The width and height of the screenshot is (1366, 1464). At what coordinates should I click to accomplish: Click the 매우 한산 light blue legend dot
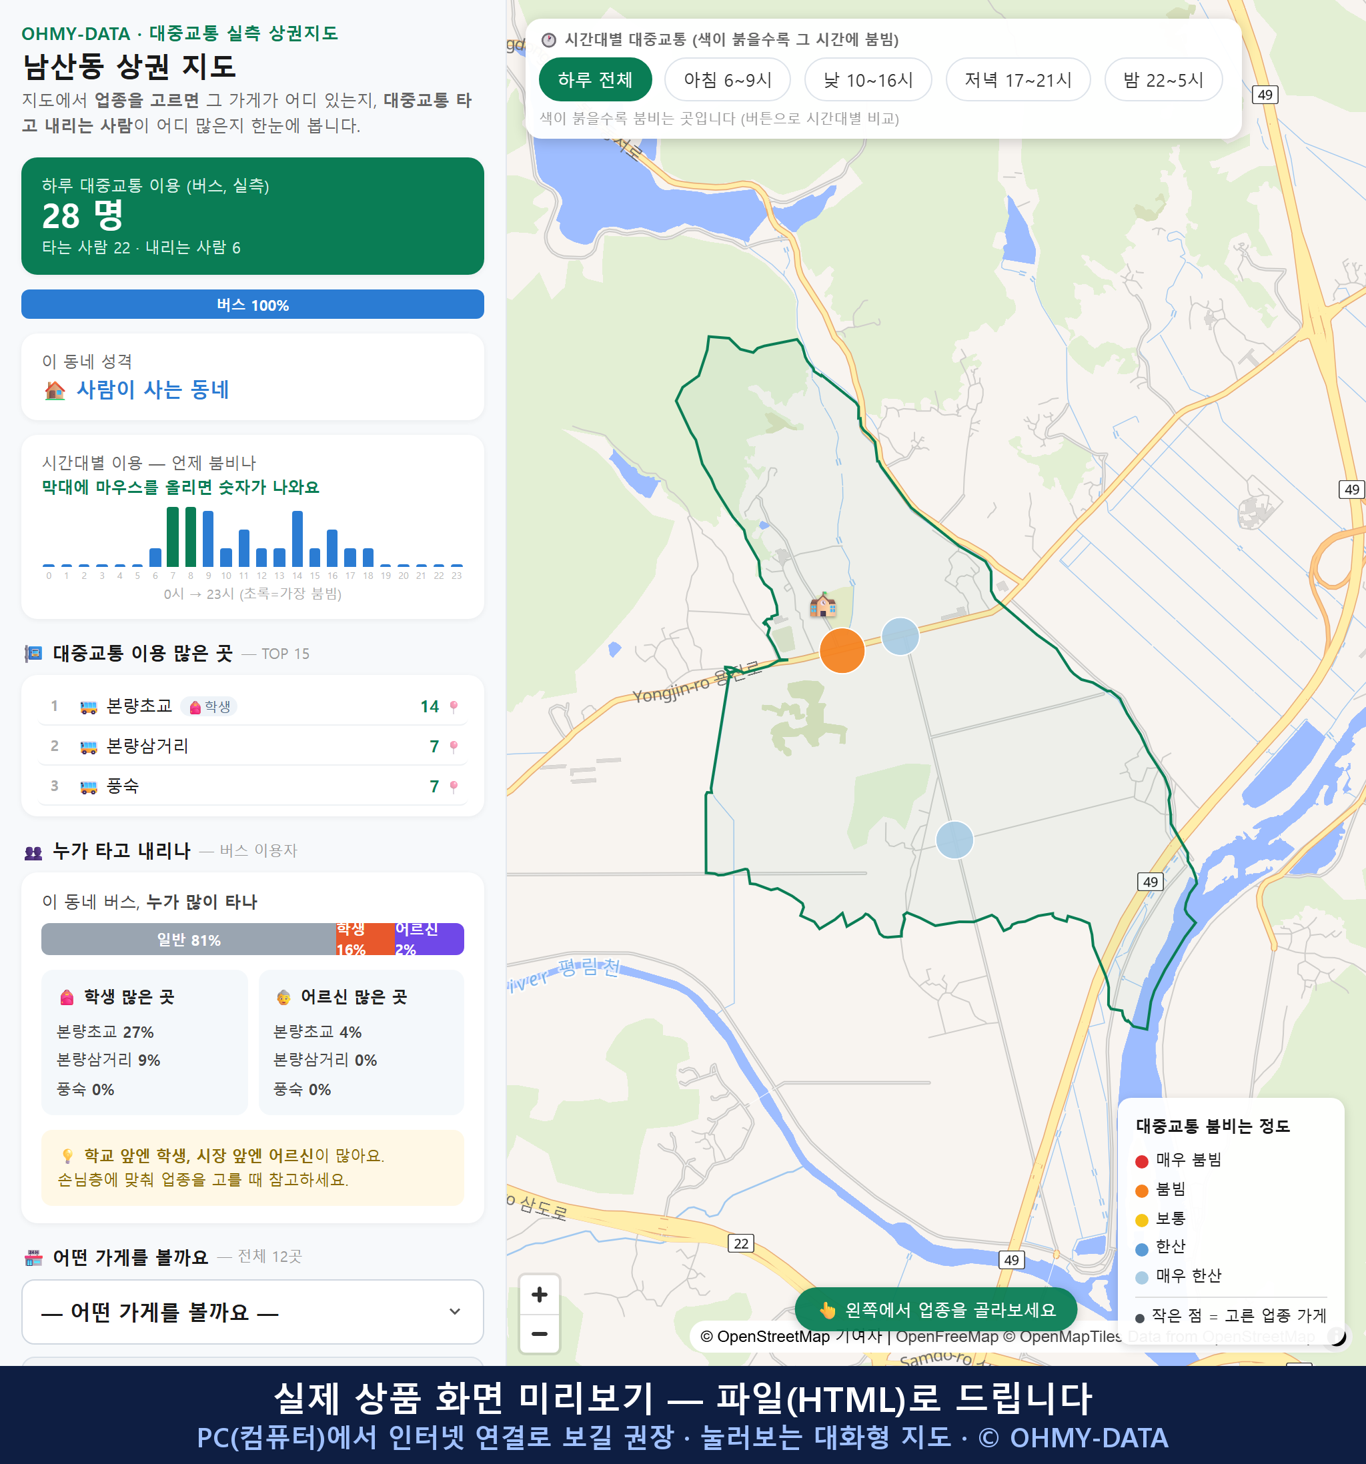point(1142,1278)
